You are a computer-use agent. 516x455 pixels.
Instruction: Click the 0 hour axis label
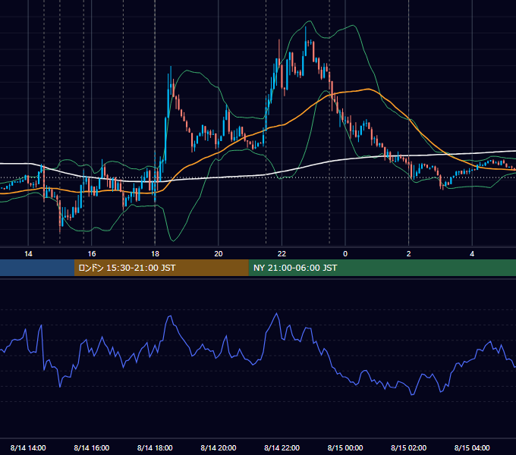coord(345,254)
